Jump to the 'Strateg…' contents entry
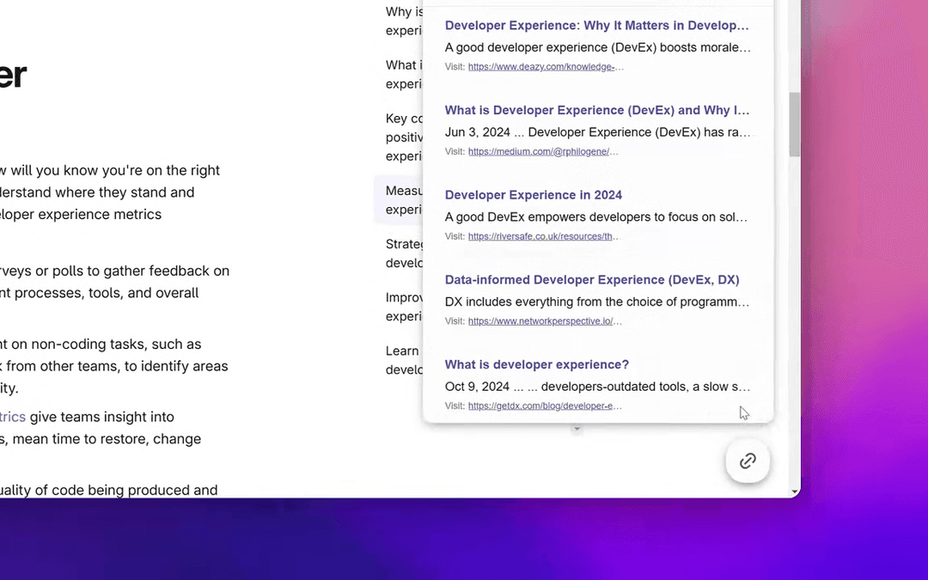 [x=404, y=253]
